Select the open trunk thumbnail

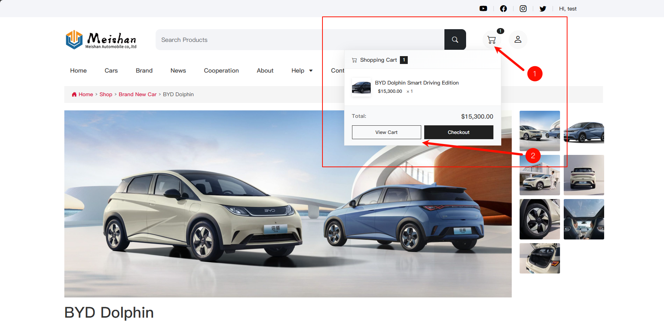540,258
